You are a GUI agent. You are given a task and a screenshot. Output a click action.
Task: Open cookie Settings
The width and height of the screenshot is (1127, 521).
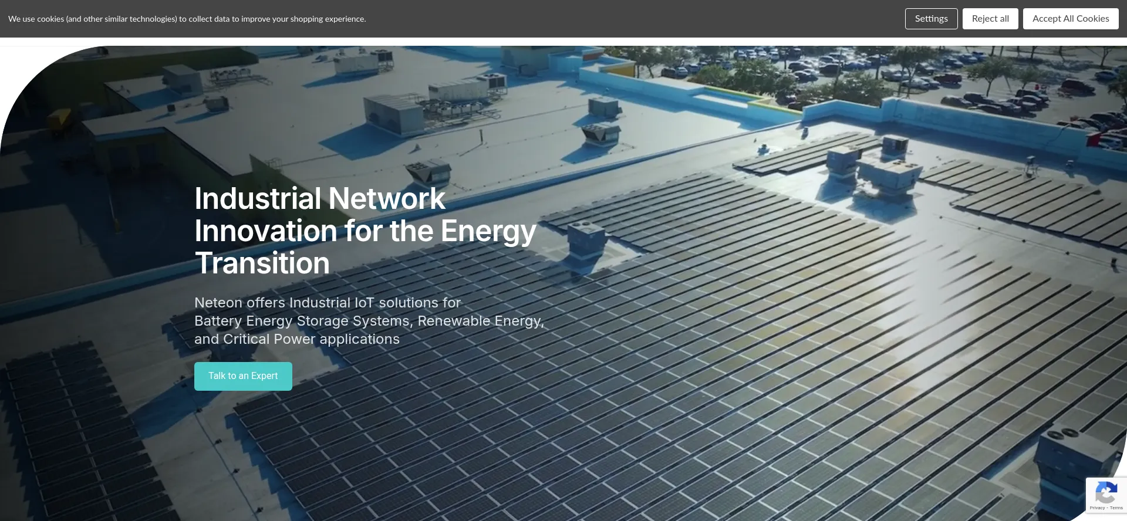tap(931, 19)
